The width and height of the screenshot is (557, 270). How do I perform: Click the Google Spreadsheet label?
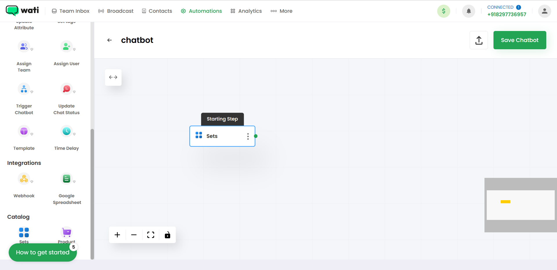click(x=67, y=199)
